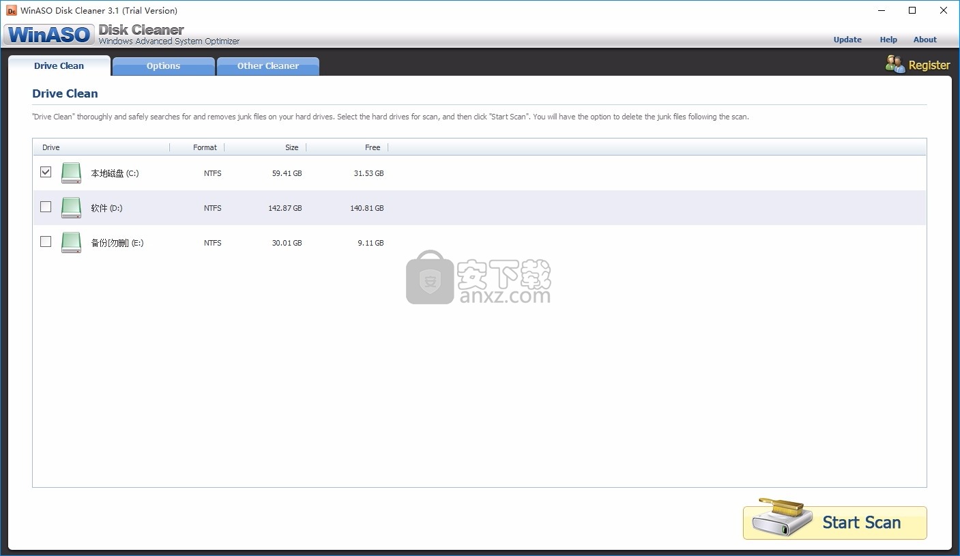The height and width of the screenshot is (556, 960).
Task: Click the 31.53 GB free value
Action: coord(368,173)
